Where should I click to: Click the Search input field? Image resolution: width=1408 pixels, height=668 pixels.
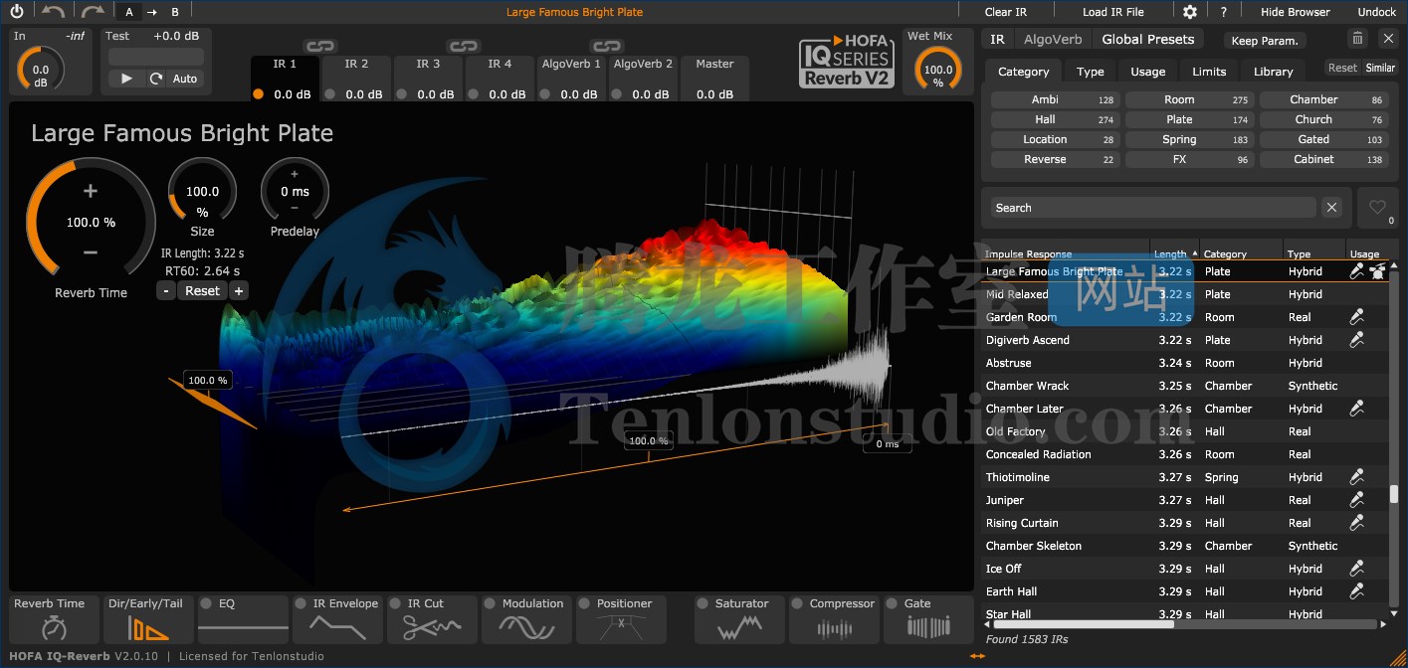tap(1152, 208)
